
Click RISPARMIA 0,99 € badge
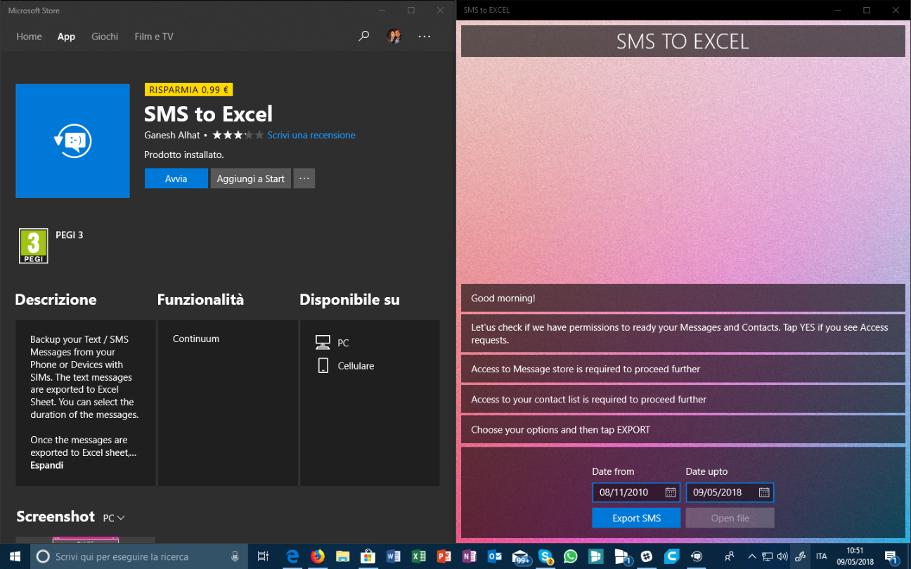point(188,90)
